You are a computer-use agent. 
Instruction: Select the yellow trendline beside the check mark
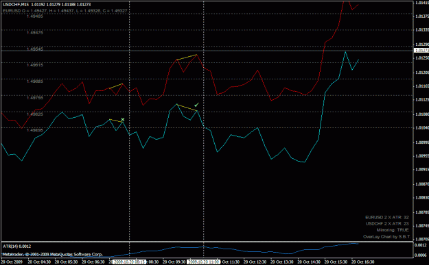[x=187, y=108]
